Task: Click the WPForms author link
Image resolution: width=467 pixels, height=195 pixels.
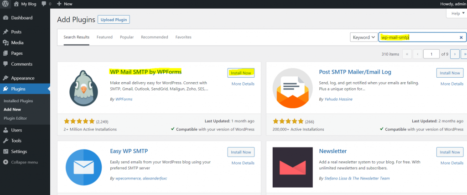Action: (124, 99)
